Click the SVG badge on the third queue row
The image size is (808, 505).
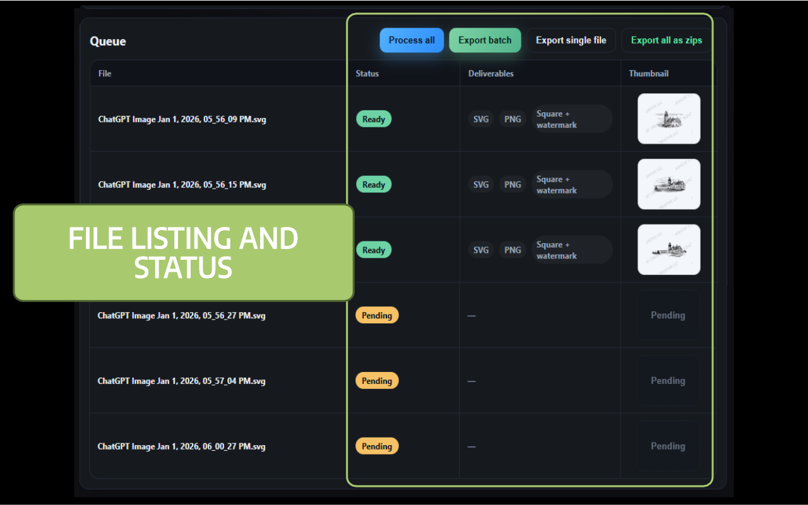[481, 250]
